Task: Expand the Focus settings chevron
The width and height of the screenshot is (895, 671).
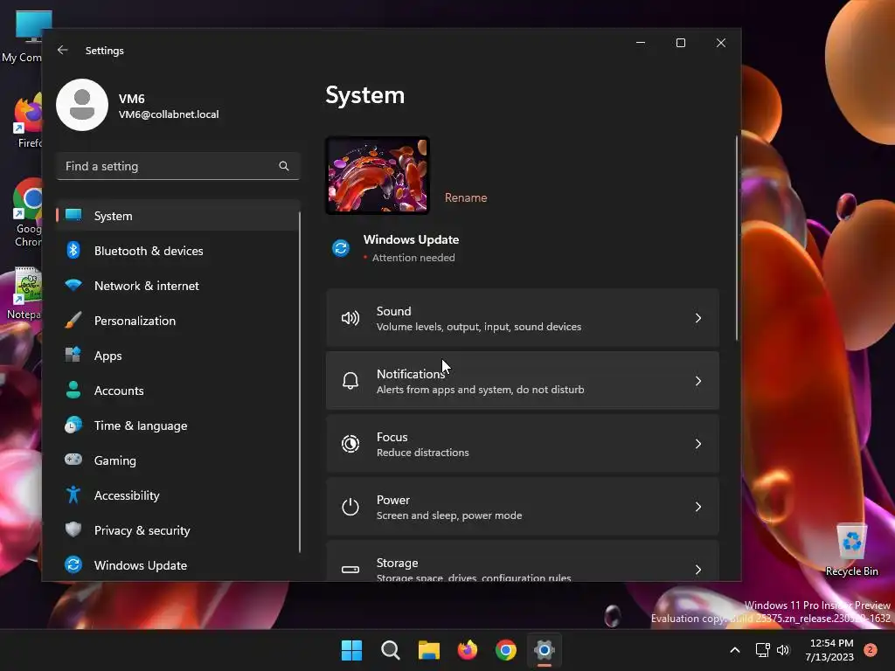Action: tap(698, 443)
